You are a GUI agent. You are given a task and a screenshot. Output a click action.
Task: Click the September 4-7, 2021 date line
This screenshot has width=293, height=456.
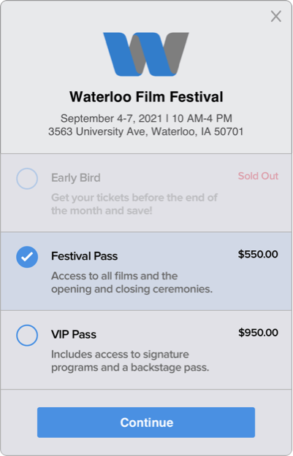tap(146, 118)
